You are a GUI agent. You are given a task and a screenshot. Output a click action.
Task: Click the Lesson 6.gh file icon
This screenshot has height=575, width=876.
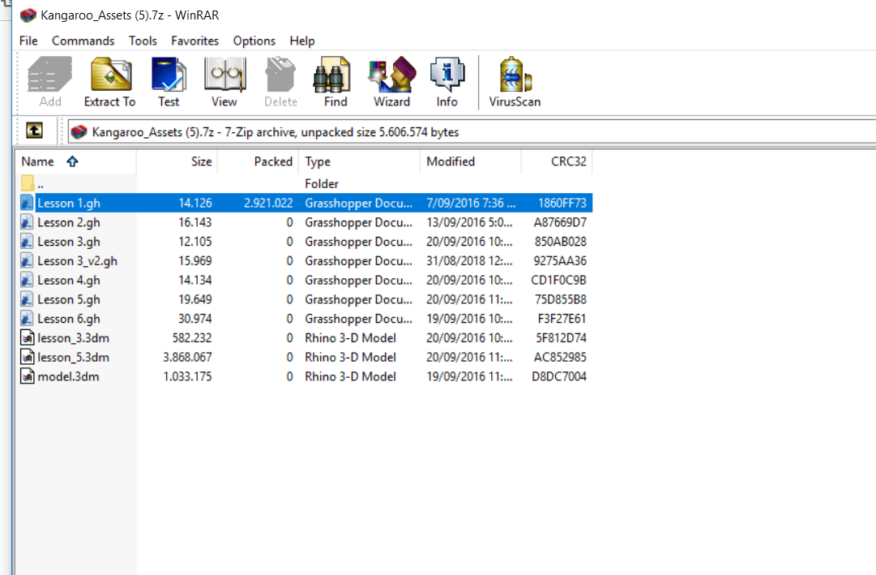pyautogui.click(x=27, y=318)
